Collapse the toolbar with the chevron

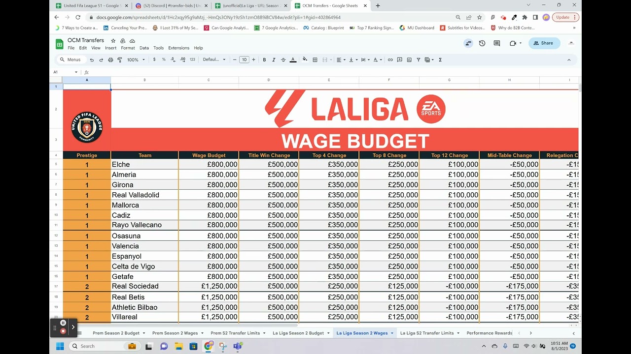point(569,60)
